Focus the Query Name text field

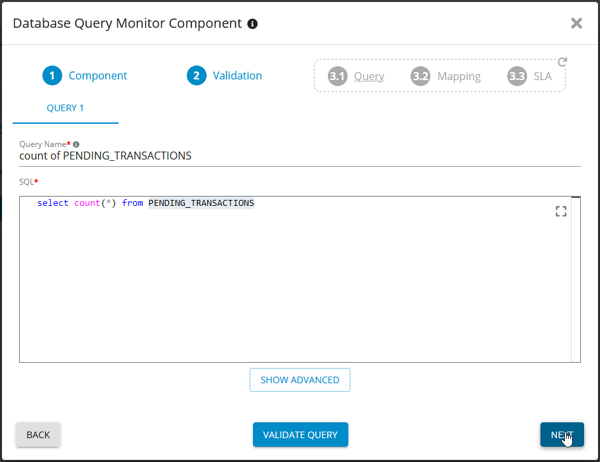[298, 156]
